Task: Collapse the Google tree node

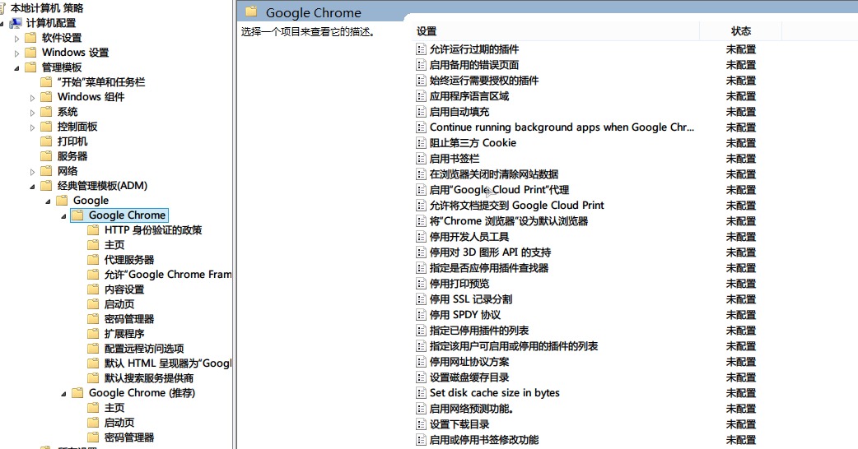Action: click(x=48, y=201)
